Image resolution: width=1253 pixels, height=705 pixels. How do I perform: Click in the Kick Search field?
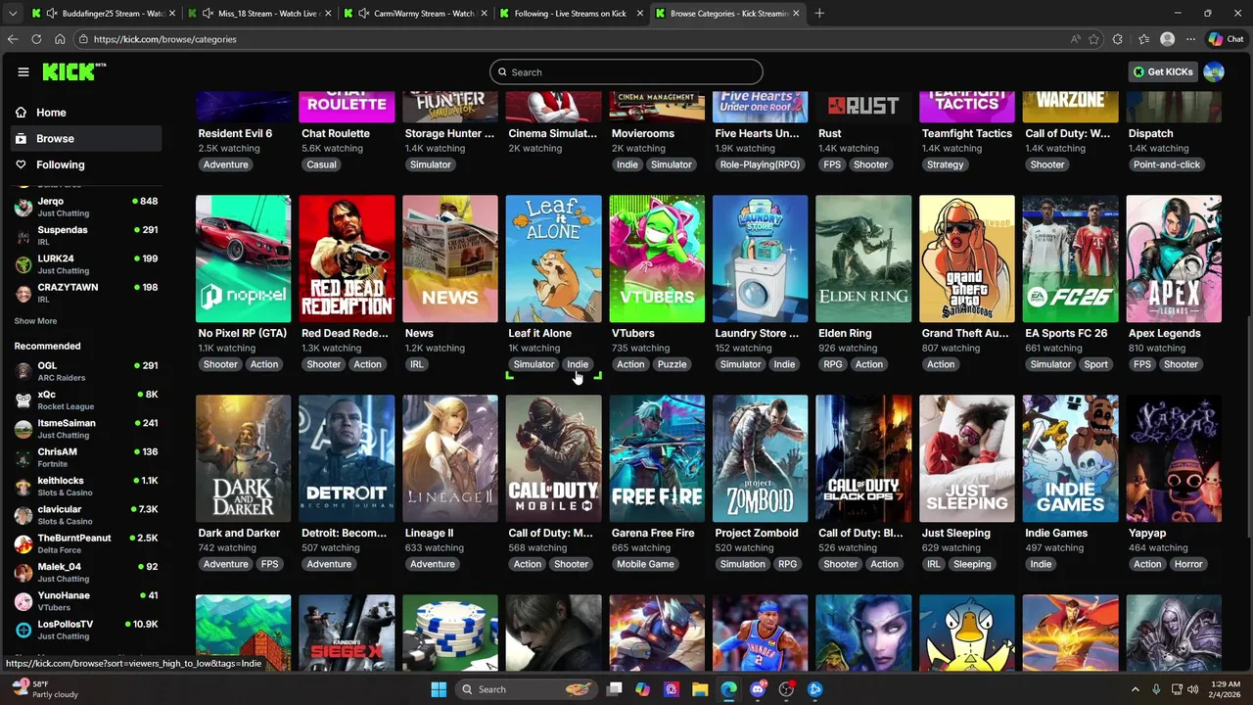pyautogui.click(x=626, y=71)
